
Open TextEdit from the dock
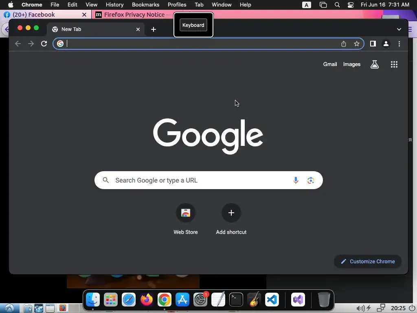218,300
